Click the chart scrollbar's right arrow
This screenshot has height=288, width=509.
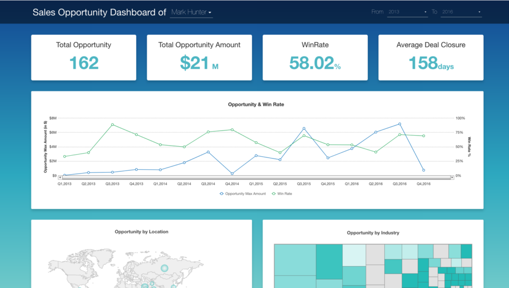452,177
